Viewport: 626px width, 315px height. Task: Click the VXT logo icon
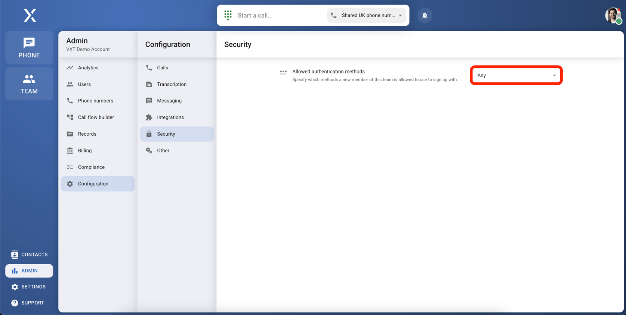(30, 15)
